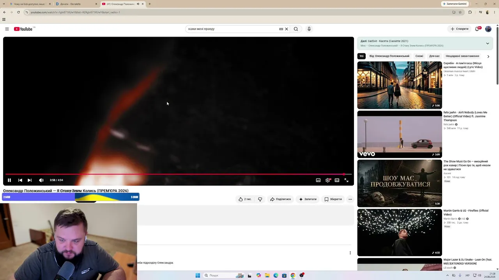The height and width of the screenshot is (280, 499).
Task: Select the Нещодавні завантаження chip
Action: click(462, 56)
